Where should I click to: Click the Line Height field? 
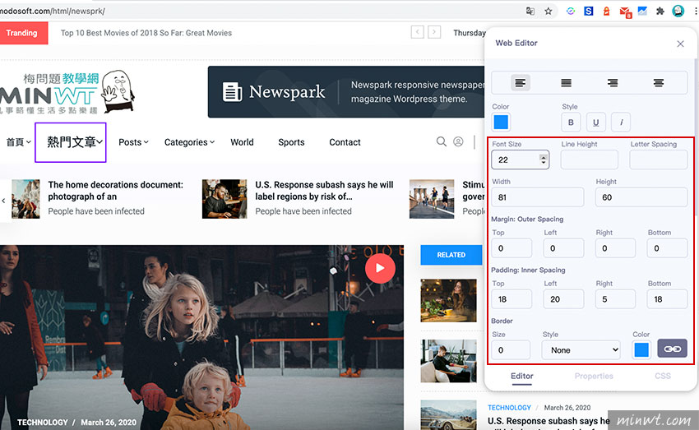point(590,160)
